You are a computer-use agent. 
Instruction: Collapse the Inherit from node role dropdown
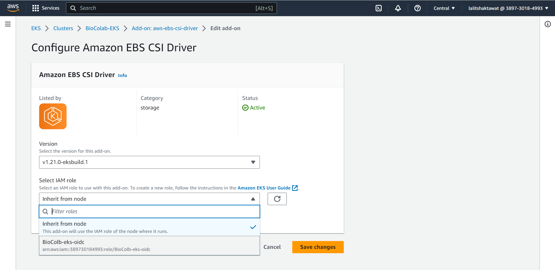tap(149, 199)
